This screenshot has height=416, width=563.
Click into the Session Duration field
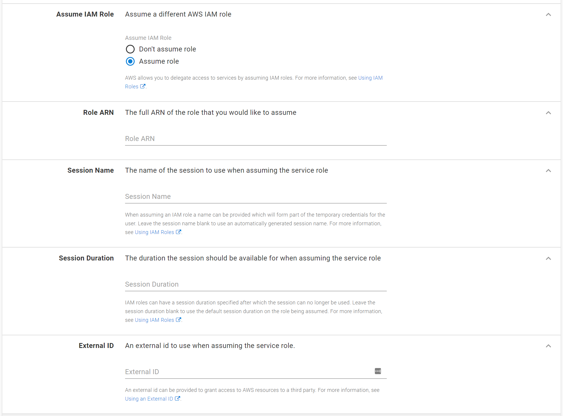[x=255, y=284]
